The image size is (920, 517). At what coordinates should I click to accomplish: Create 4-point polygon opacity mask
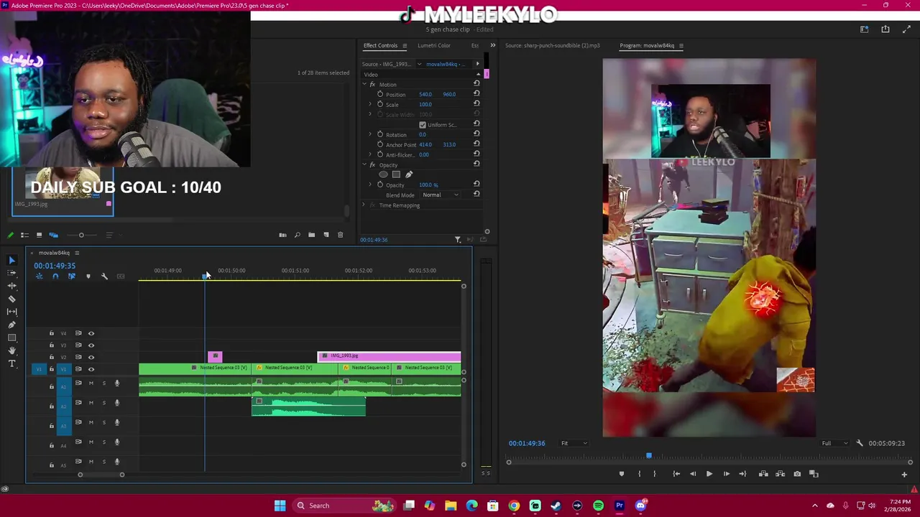click(x=396, y=174)
